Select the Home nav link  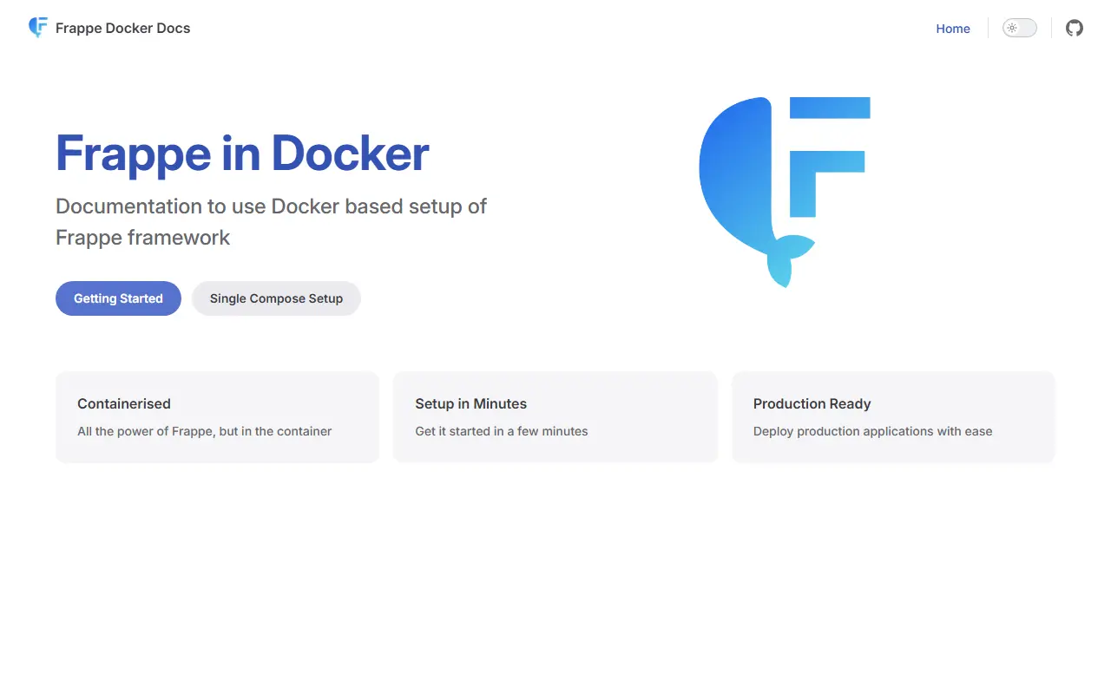pyautogui.click(x=953, y=29)
